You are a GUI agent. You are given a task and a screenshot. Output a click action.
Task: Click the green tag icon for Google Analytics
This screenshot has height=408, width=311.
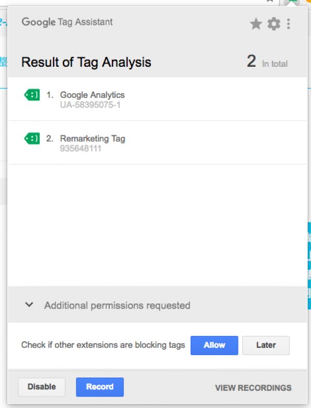coord(32,95)
